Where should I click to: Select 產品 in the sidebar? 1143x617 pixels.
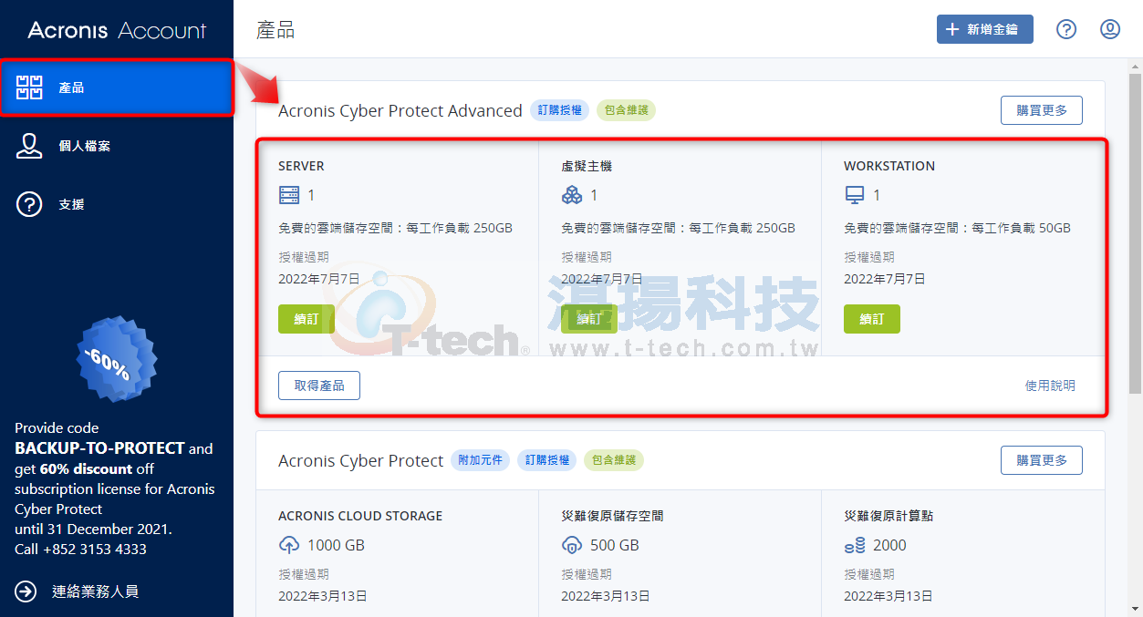117,87
